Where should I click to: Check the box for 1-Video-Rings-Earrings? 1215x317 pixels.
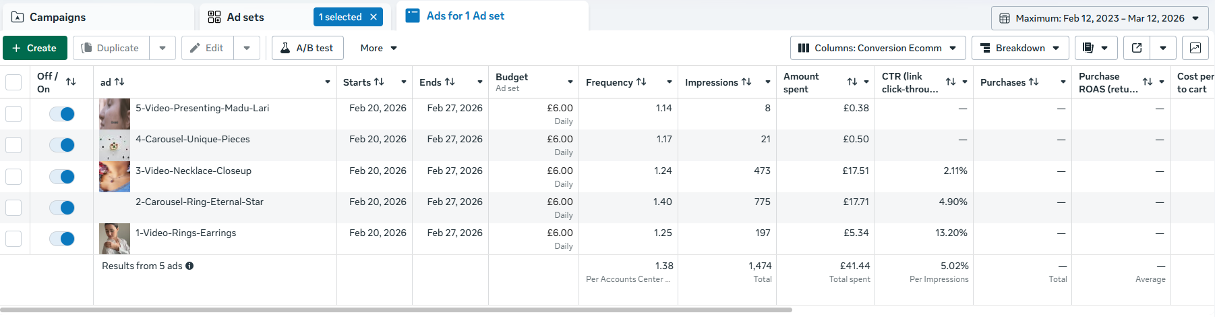coord(13,239)
